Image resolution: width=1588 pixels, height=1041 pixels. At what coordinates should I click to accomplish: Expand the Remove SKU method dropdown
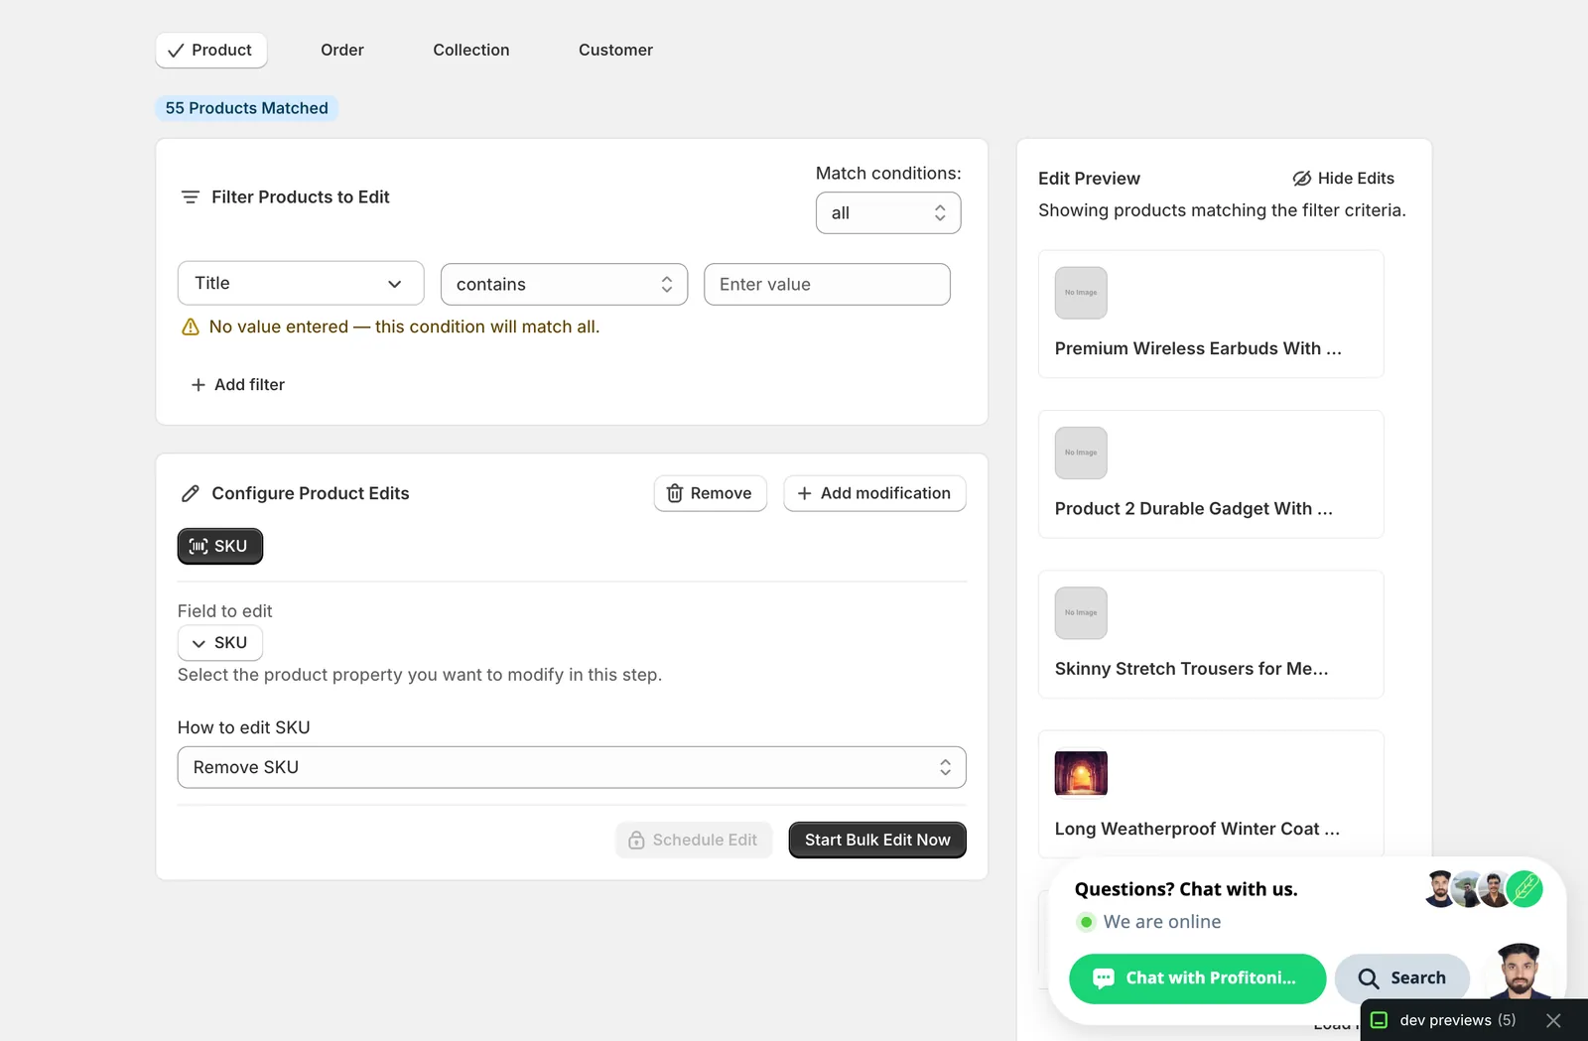pos(572,768)
